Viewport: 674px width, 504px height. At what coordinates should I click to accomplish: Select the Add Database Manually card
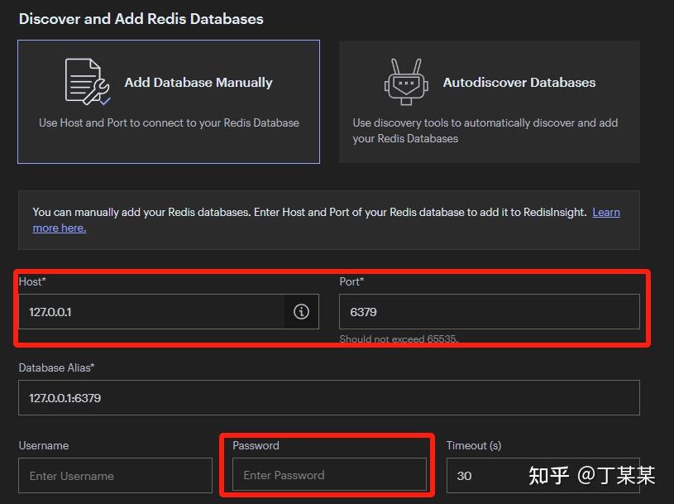pyautogui.click(x=169, y=102)
